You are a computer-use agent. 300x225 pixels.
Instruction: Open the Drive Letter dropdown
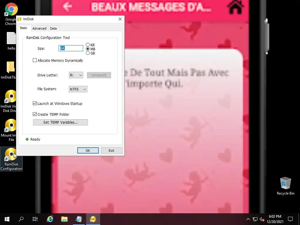tap(76, 75)
